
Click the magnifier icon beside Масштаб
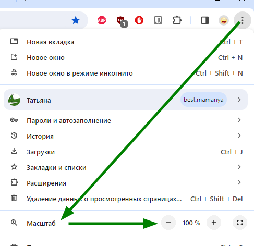tap(14, 223)
